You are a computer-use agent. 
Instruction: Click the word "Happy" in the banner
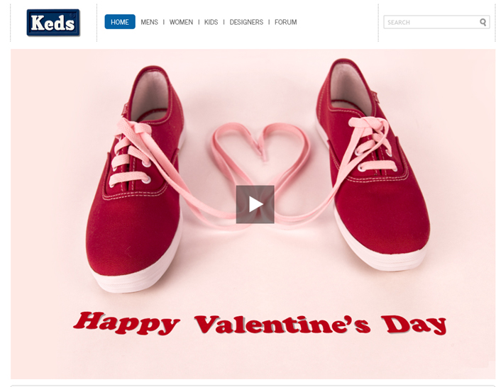(126, 323)
